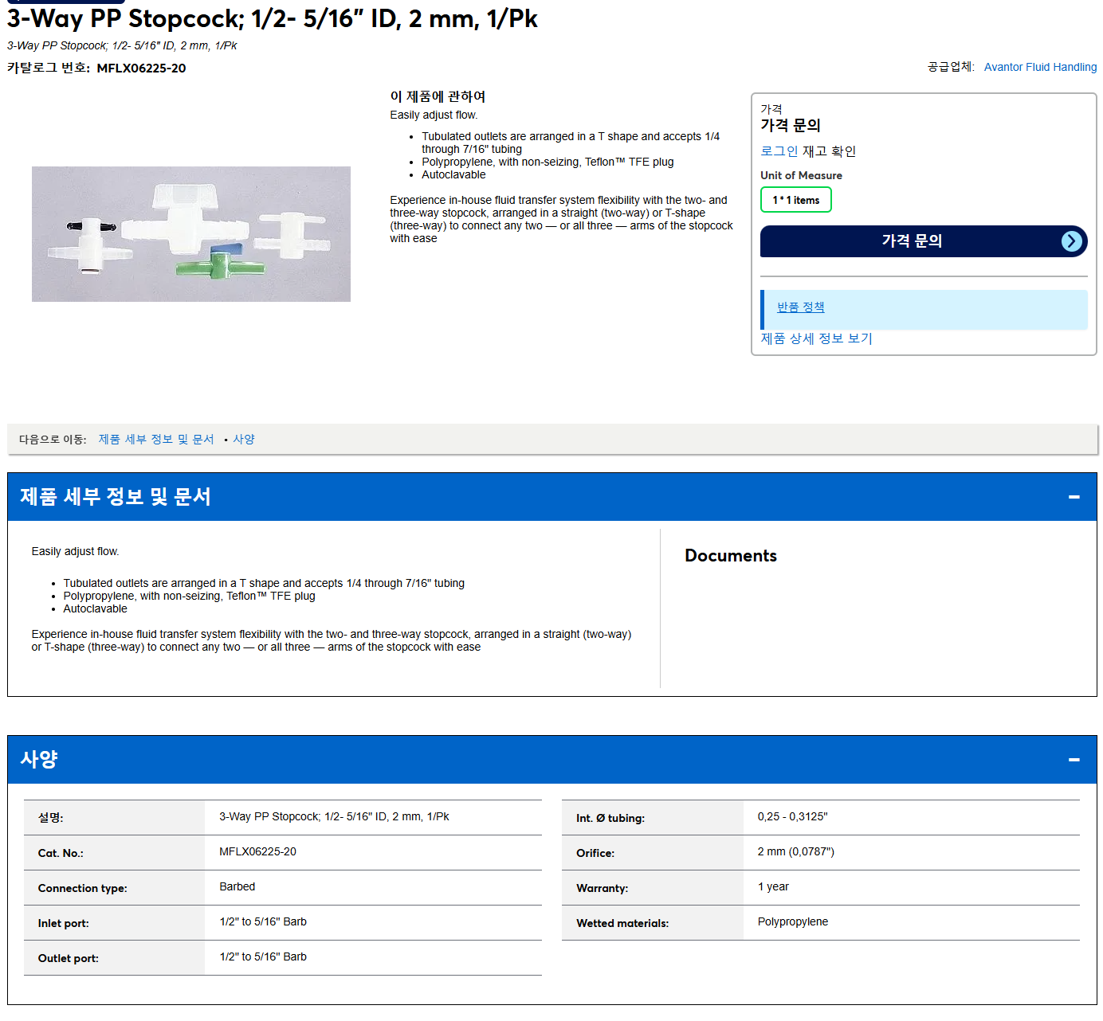Click the 로그인 link for stock check
1103x1021 pixels.
[x=779, y=151]
